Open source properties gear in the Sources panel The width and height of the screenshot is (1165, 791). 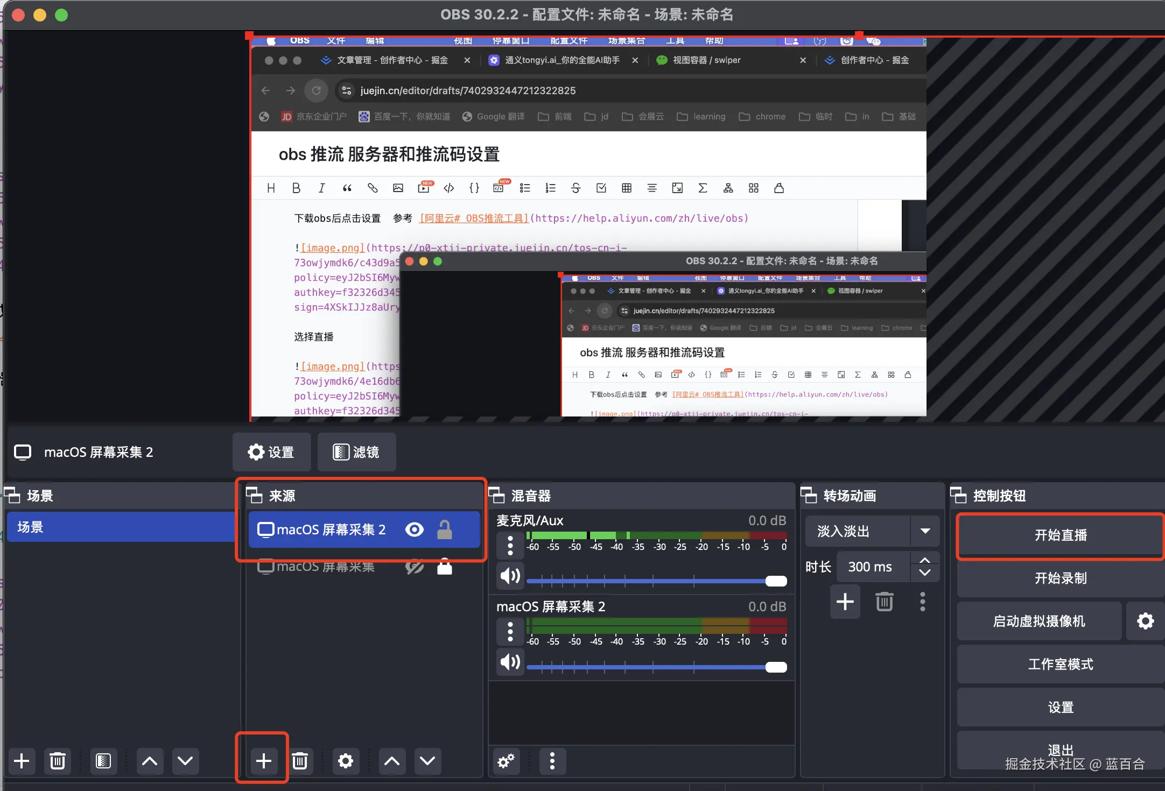click(x=345, y=761)
